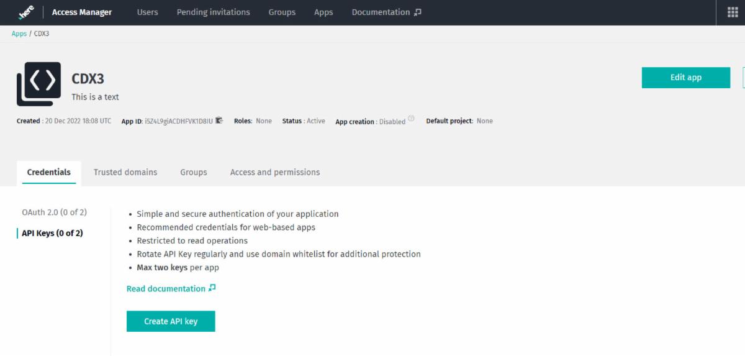This screenshot has width=745, height=356.
Task: Click the Default project: None text
Action: (459, 121)
